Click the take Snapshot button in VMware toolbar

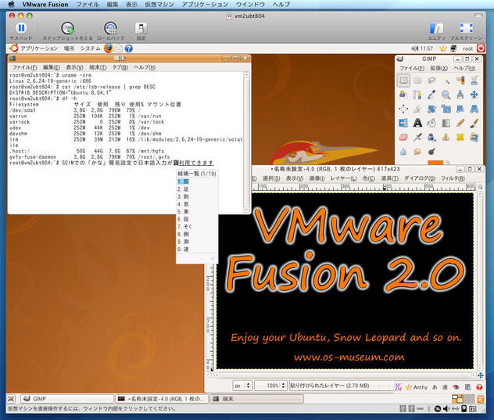coord(67,31)
